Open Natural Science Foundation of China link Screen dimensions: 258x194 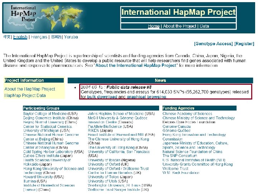coord(192,152)
